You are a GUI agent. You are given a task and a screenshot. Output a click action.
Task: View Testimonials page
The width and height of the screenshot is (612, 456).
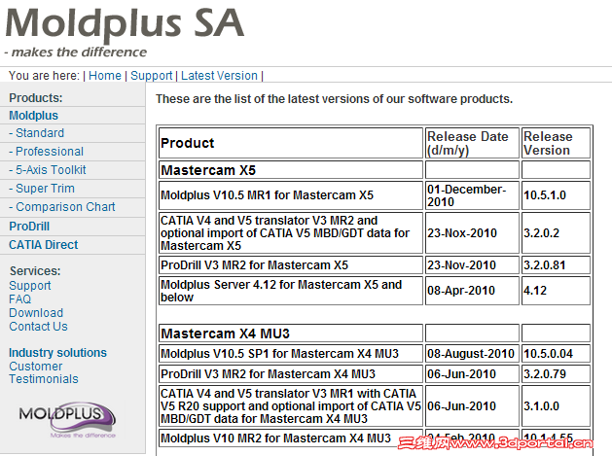point(44,379)
